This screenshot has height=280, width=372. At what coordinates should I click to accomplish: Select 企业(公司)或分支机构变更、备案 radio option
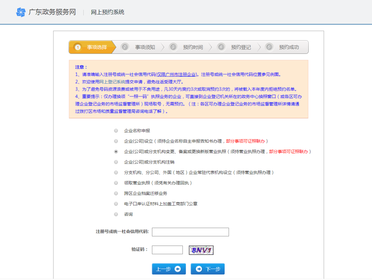pos(116,151)
